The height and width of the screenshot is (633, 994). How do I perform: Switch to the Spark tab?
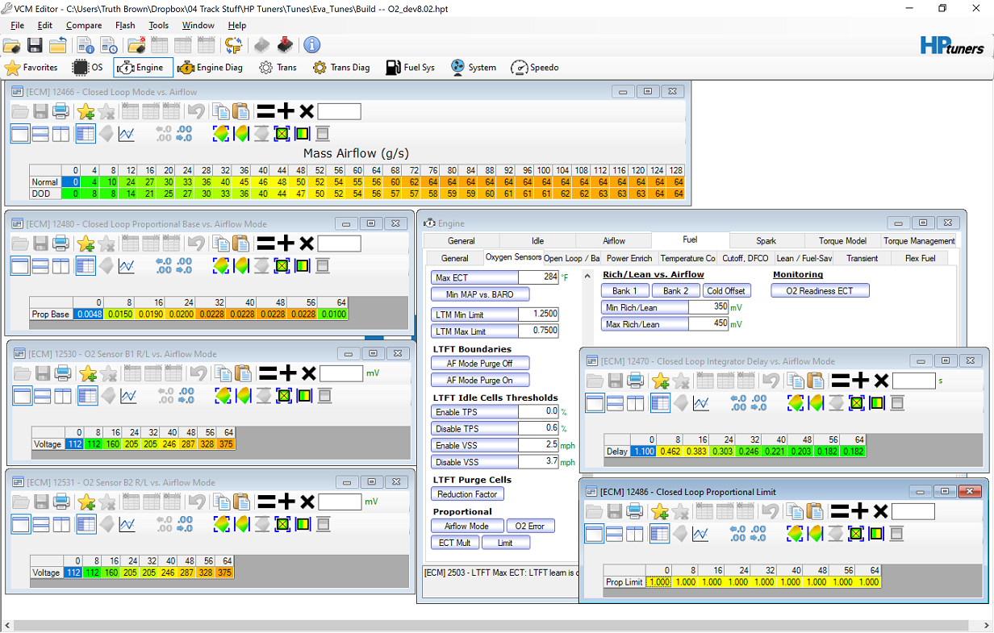coord(766,240)
